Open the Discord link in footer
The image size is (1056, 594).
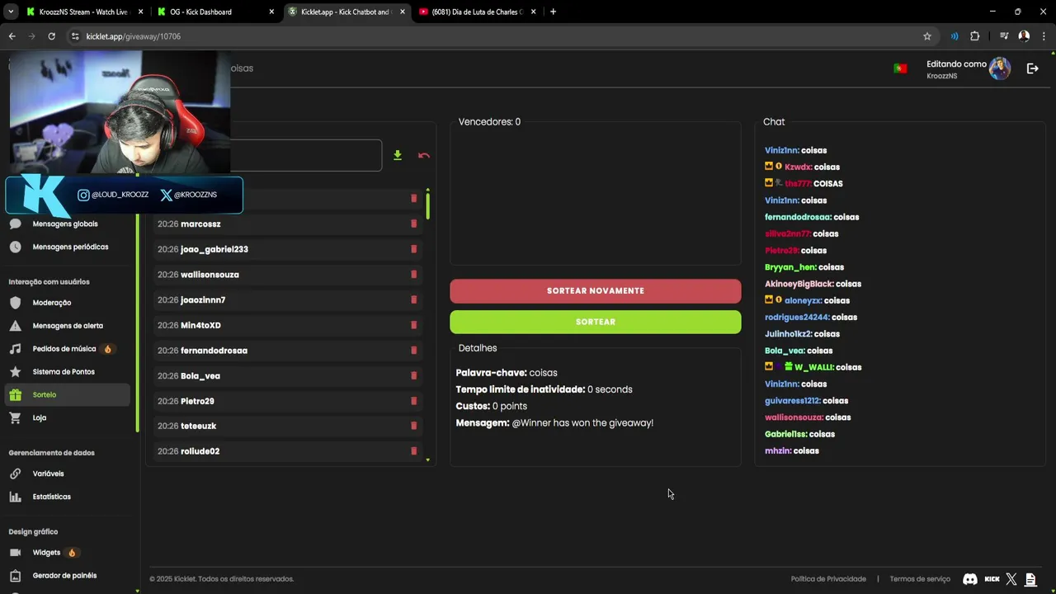pyautogui.click(x=970, y=579)
